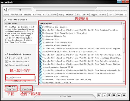Open the Tagger tab
Image resolution: width=130 pixels, height=101 pixels.
pos(94,15)
